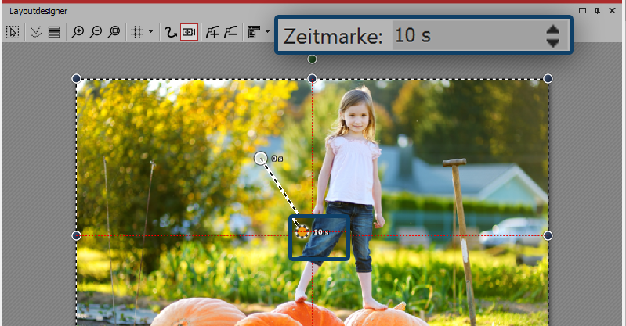The width and height of the screenshot is (626, 326).
Task: Select the marquee selection arrow tool
Action: pyautogui.click(x=13, y=32)
